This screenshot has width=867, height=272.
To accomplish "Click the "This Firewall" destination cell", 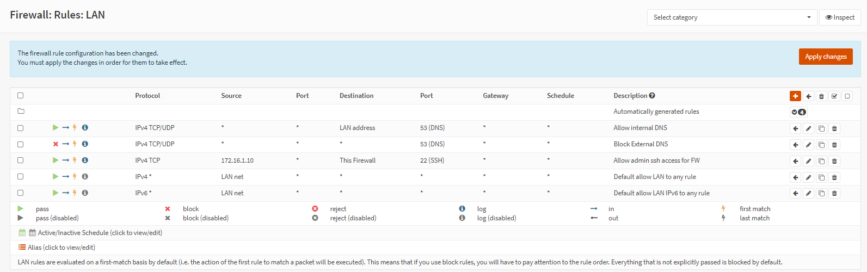I will (358, 160).
